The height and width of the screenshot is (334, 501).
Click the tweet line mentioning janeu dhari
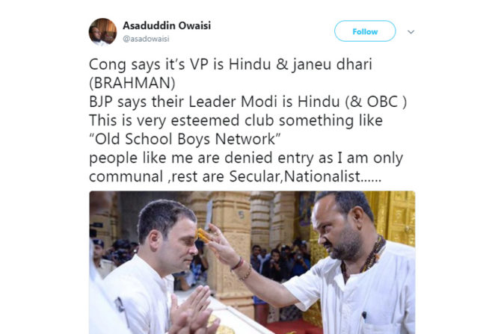230,64
